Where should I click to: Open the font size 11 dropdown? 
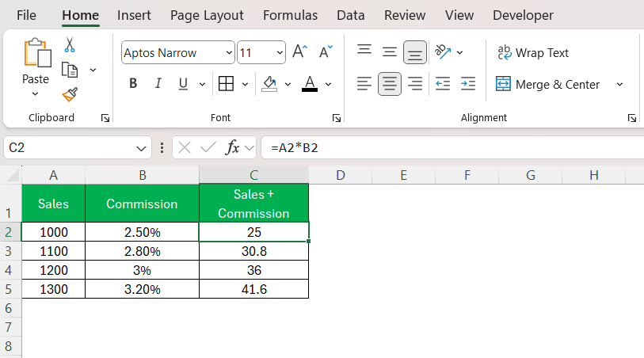pyautogui.click(x=280, y=52)
